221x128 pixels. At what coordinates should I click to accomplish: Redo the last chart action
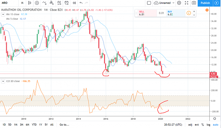tap(86, 3)
